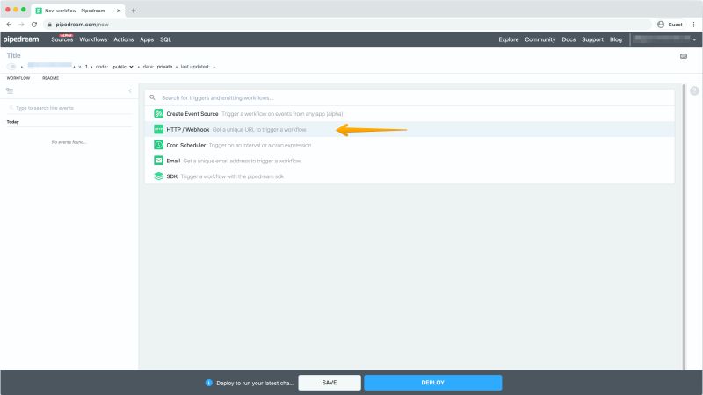This screenshot has height=395, width=703.
Task: Click the SAVE button
Action: 329,383
